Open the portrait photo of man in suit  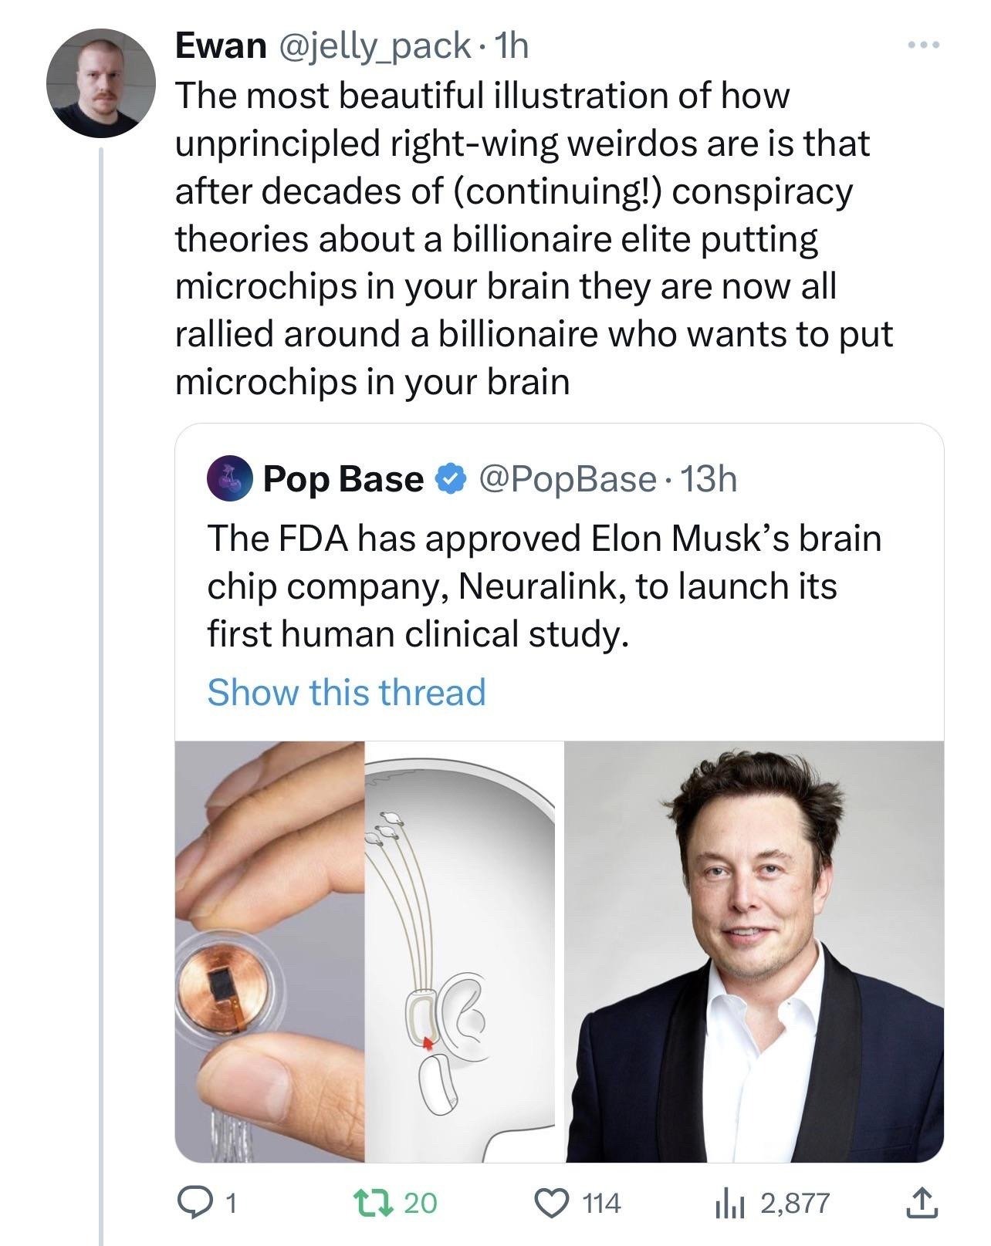pos(754,951)
